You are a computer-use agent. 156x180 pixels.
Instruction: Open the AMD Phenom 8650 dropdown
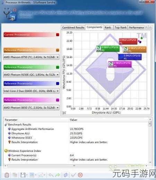(31, 108)
